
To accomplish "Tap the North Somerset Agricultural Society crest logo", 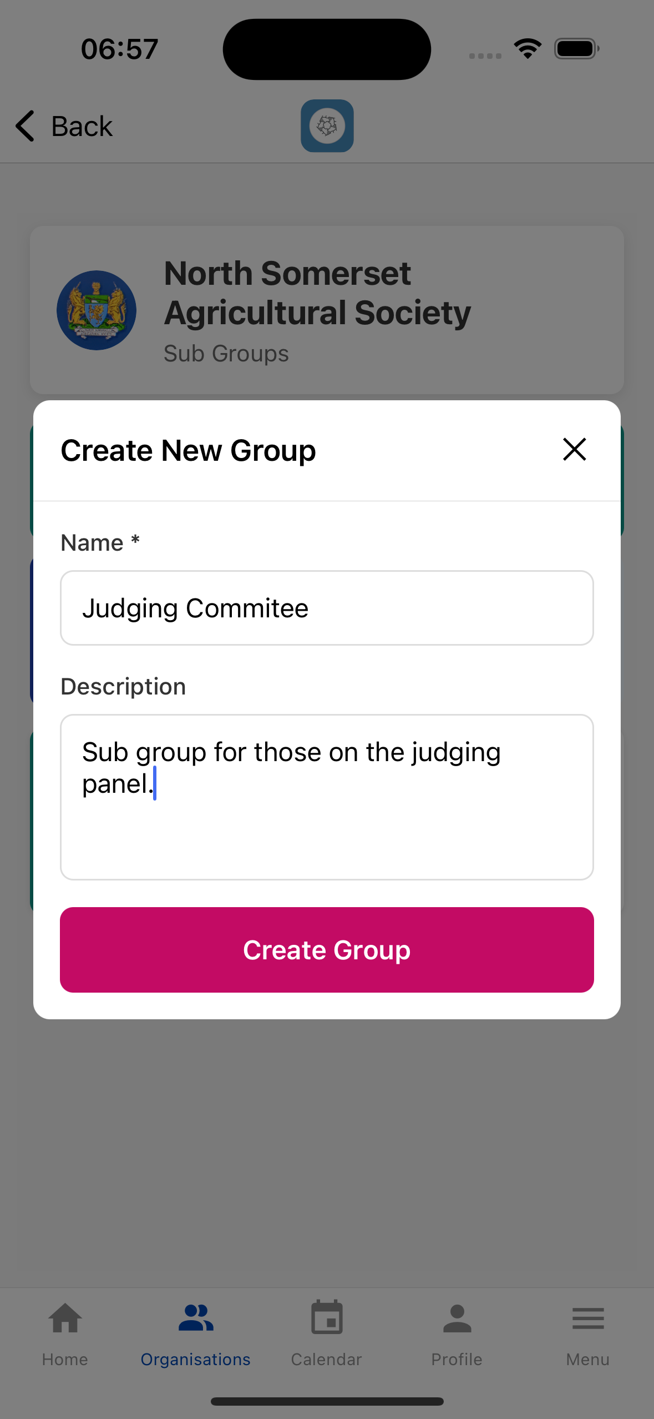I will tap(95, 310).
